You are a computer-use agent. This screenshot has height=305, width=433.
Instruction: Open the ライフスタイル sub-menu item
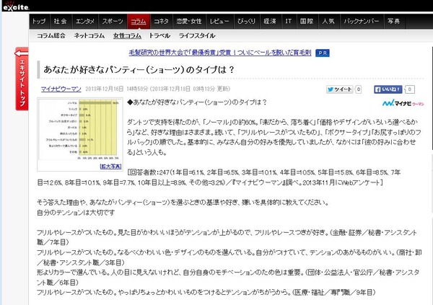tap(197, 35)
